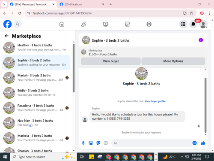The width and height of the screenshot is (214, 161).
Task: Open the Nae Nae 3 beds 2 baths conversation
Action: pyautogui.click(x=36, y=123)
